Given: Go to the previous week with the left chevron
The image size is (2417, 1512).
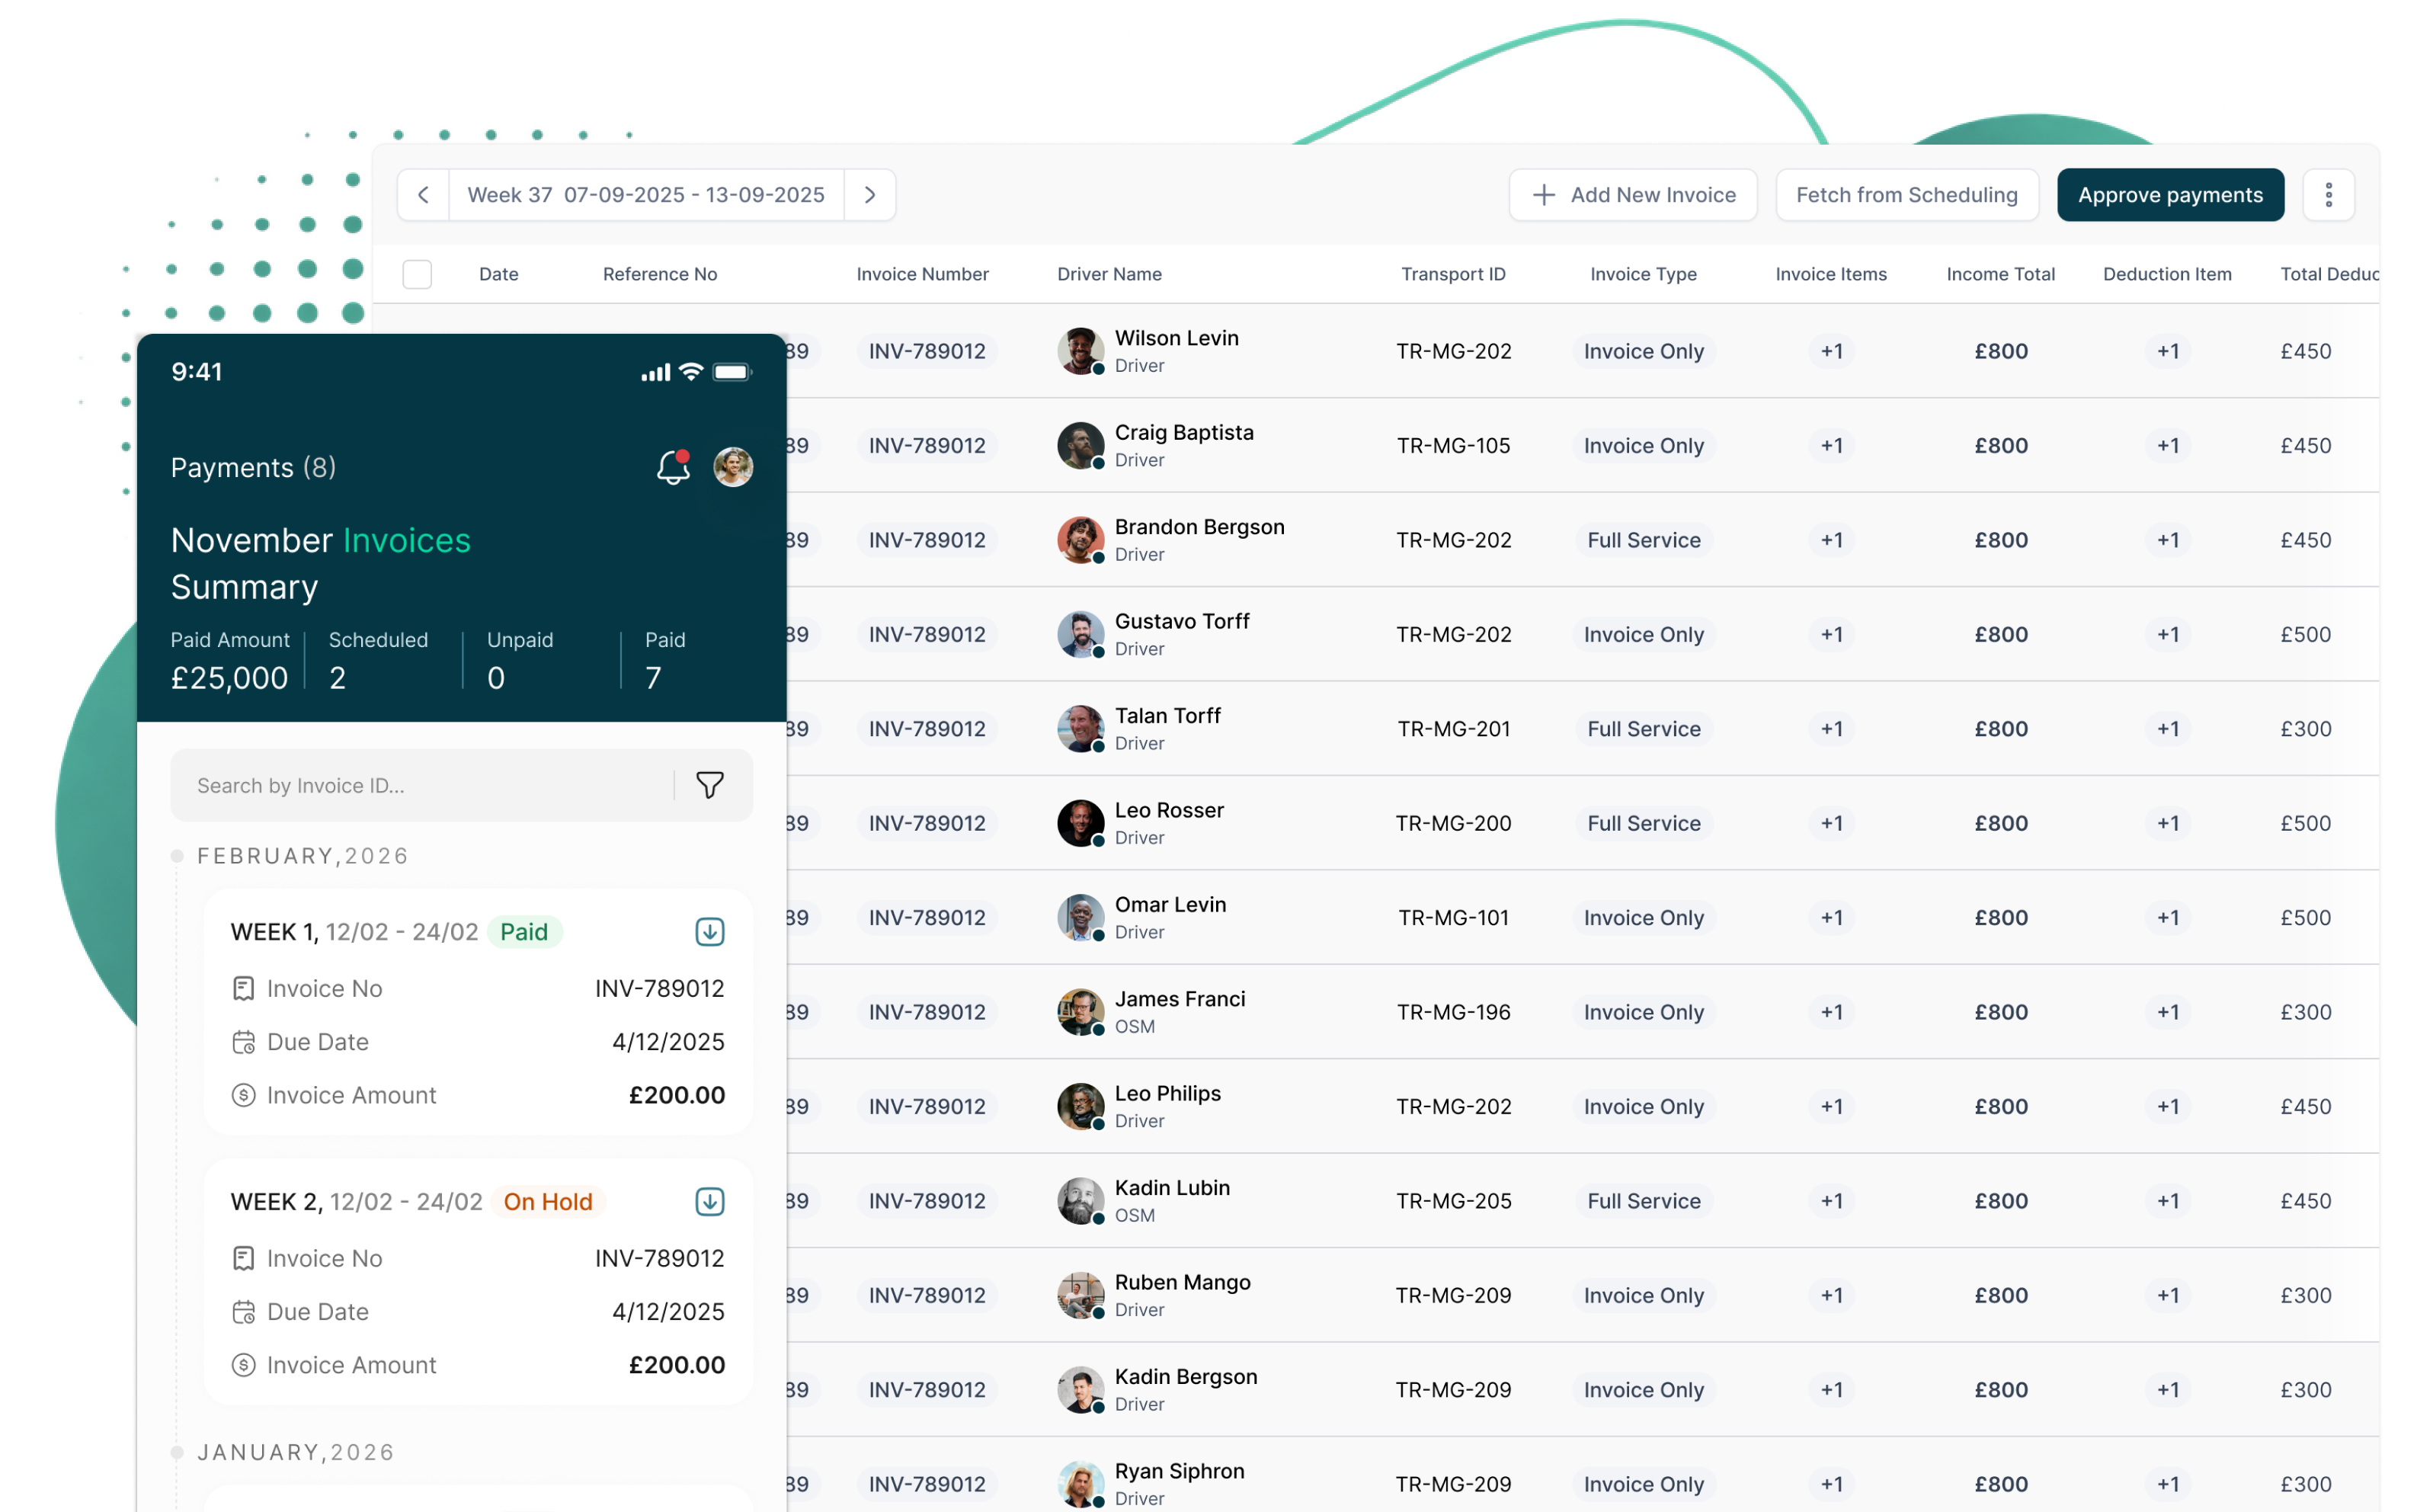Looking at the screenshot, I should coord(423,195).
